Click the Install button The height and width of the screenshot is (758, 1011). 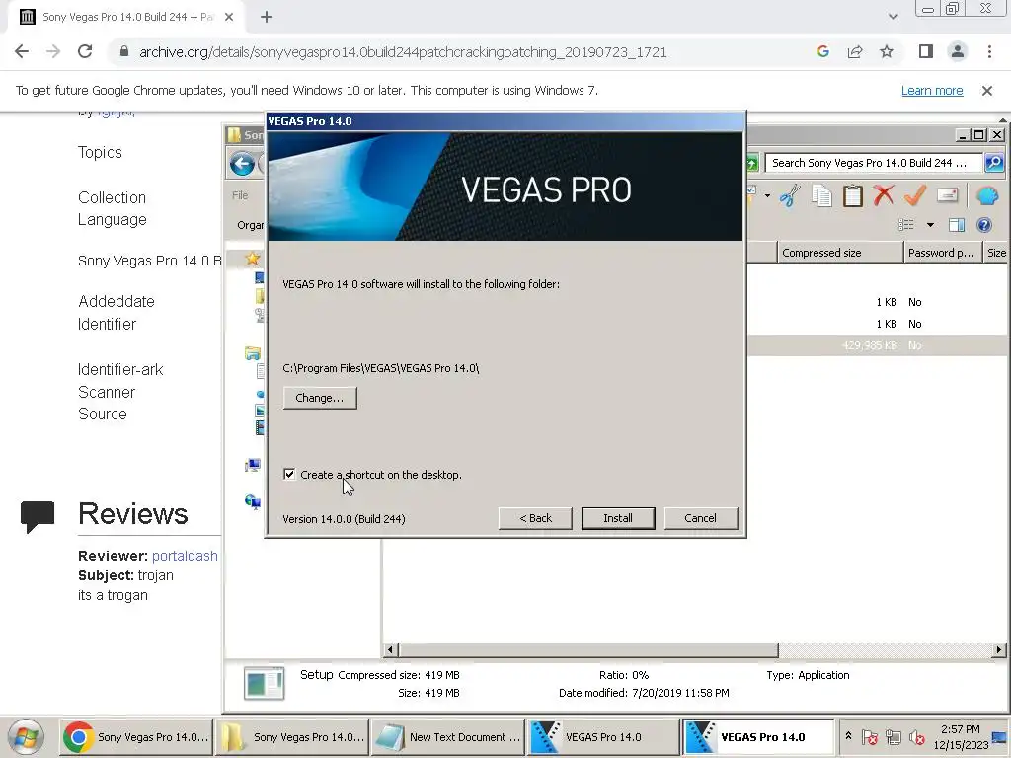coord(618,518)
